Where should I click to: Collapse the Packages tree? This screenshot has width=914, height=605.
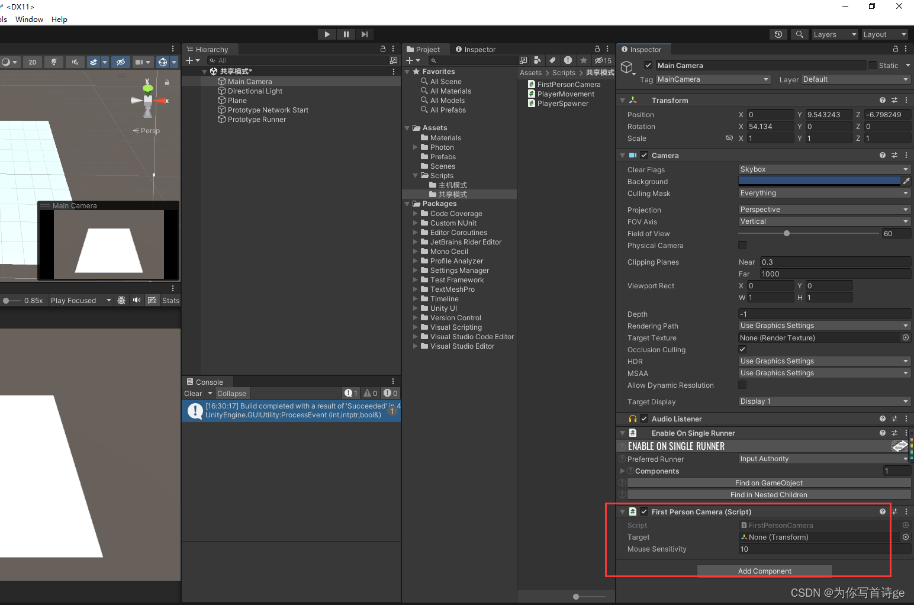click(407, 204)
